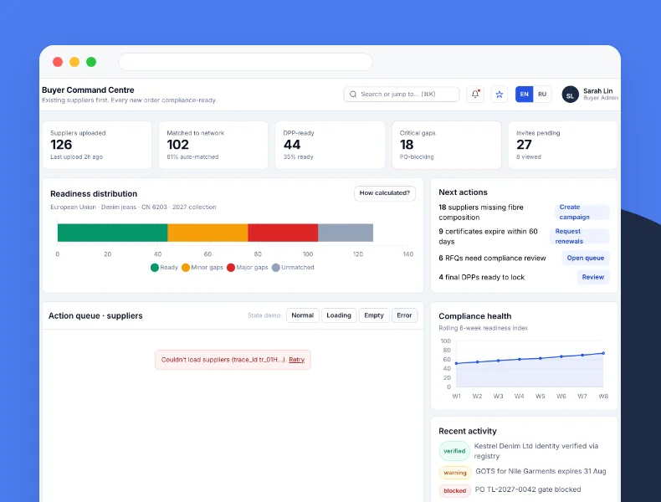Click the red Major gaps legend dot

[231, 267]
